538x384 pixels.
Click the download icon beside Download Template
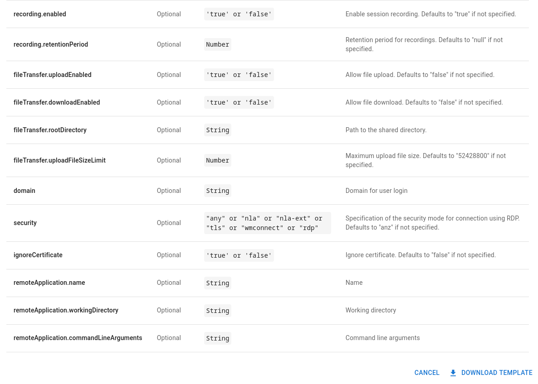click(453, 373)
